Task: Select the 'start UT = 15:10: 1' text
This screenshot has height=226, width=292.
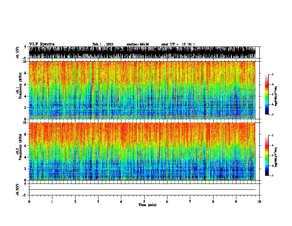Action: point(178,44)
